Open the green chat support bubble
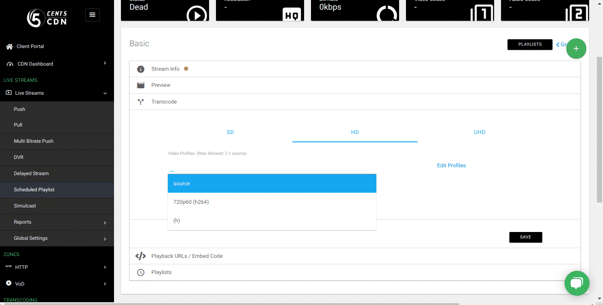 pyautogui.click(x=577, y=283)
